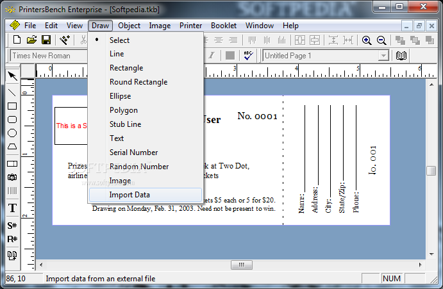
Task: Click the center horizontally on page icon
Action: pos(300,40)
